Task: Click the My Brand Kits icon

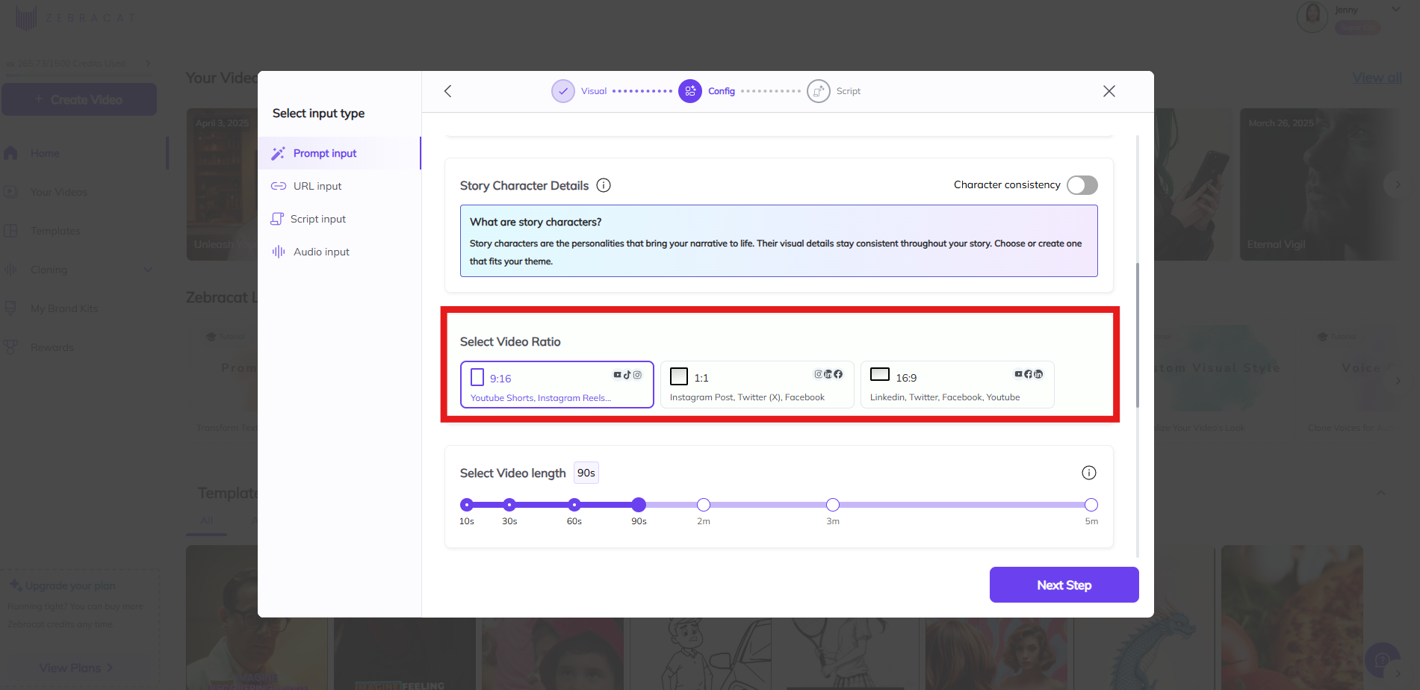Action: tap(10, 308)
